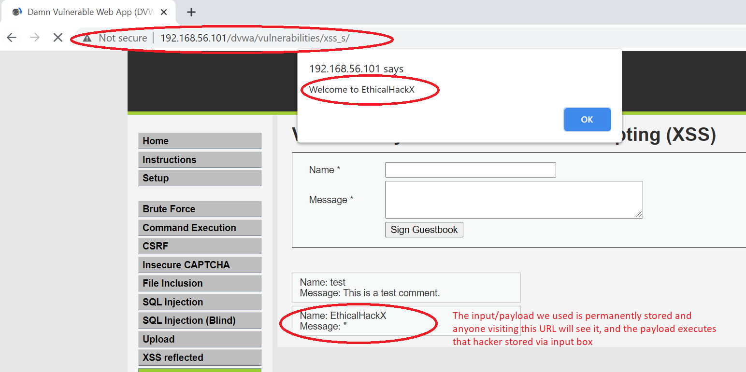Screen dimensions: 746x372
Task: Click the 'Welcome to EthicalHackX' alert text
Action: click(362, 89)
